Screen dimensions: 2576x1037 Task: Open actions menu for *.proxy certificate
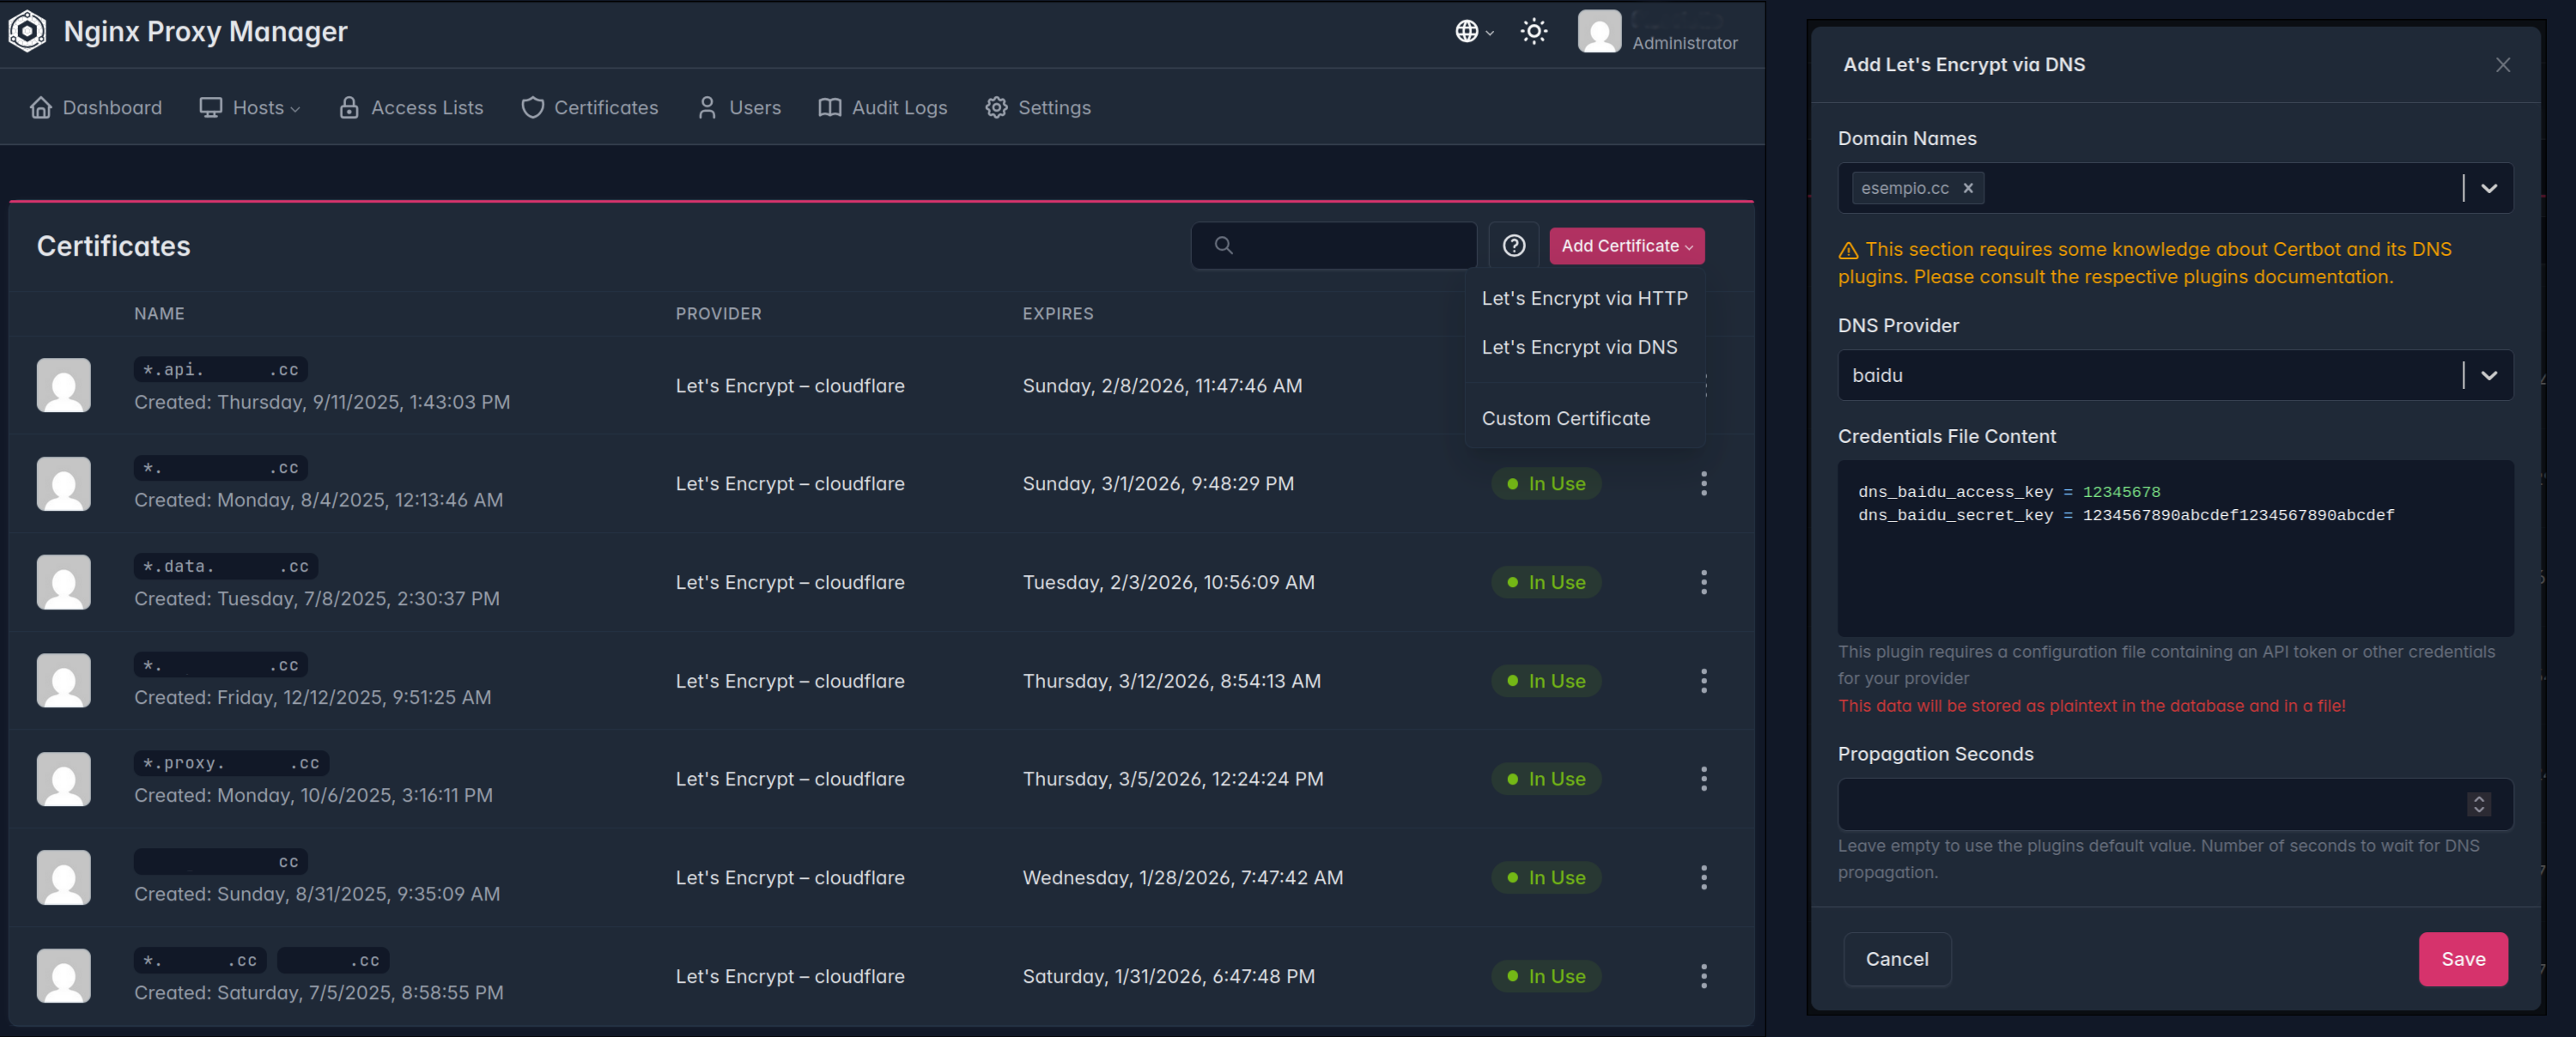[1703, 779]
